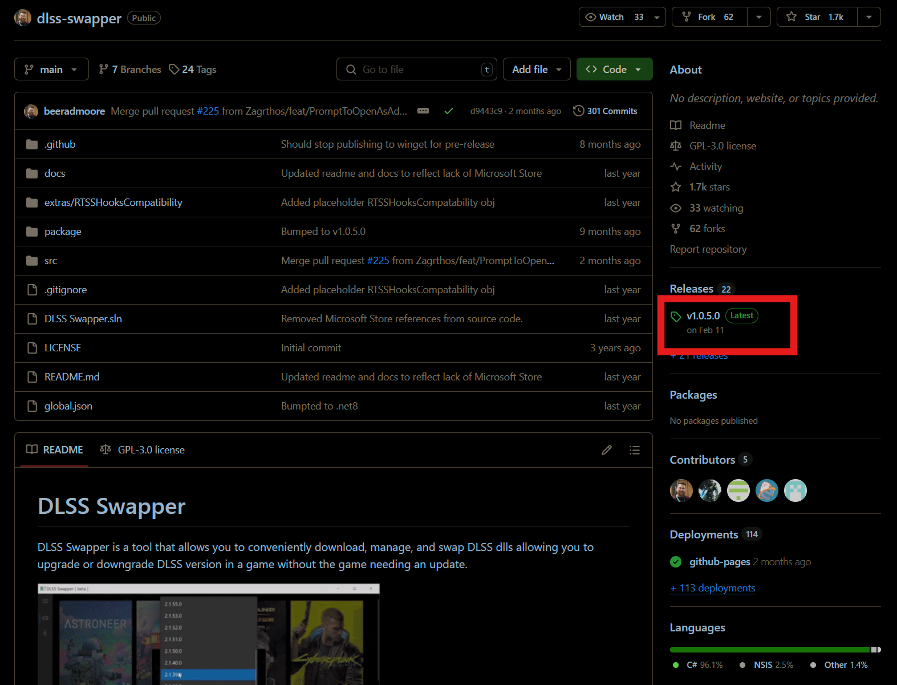This screenshot has width=897, height=685.
Task: Switch to the README tab
Action: (55, 450)
